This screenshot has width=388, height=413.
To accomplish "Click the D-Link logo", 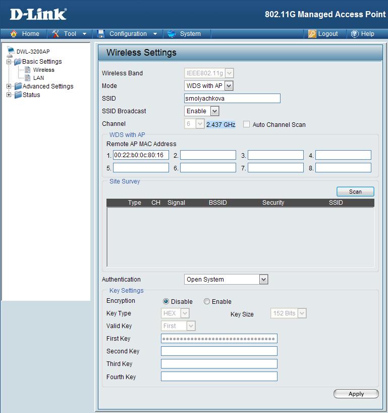I will point(38,15).
